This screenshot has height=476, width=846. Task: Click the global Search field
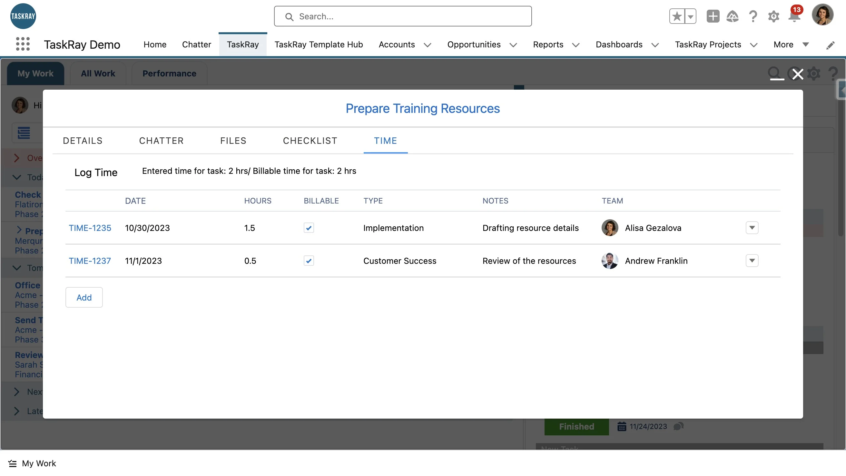tap(403, 16)
